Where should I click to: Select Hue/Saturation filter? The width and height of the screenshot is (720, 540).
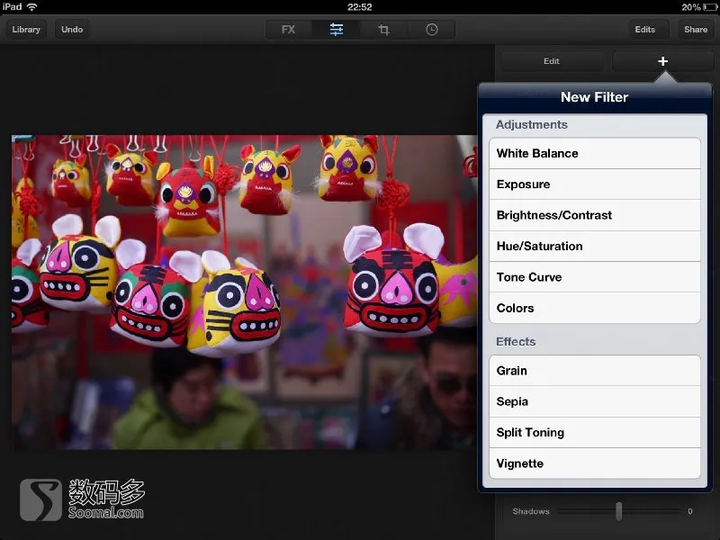595,246
